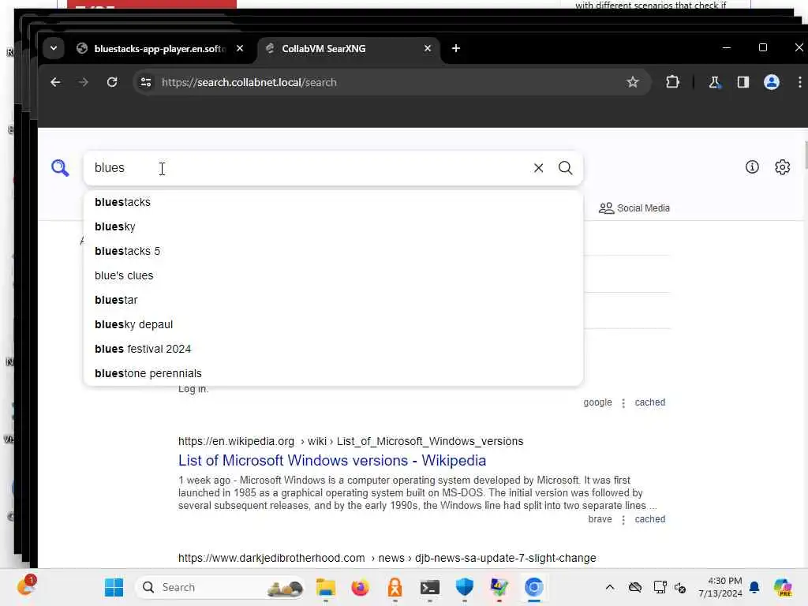Open the Extensions puzzle icon
This screenshot has width=808, height=606.
click(x=672, y=82)
